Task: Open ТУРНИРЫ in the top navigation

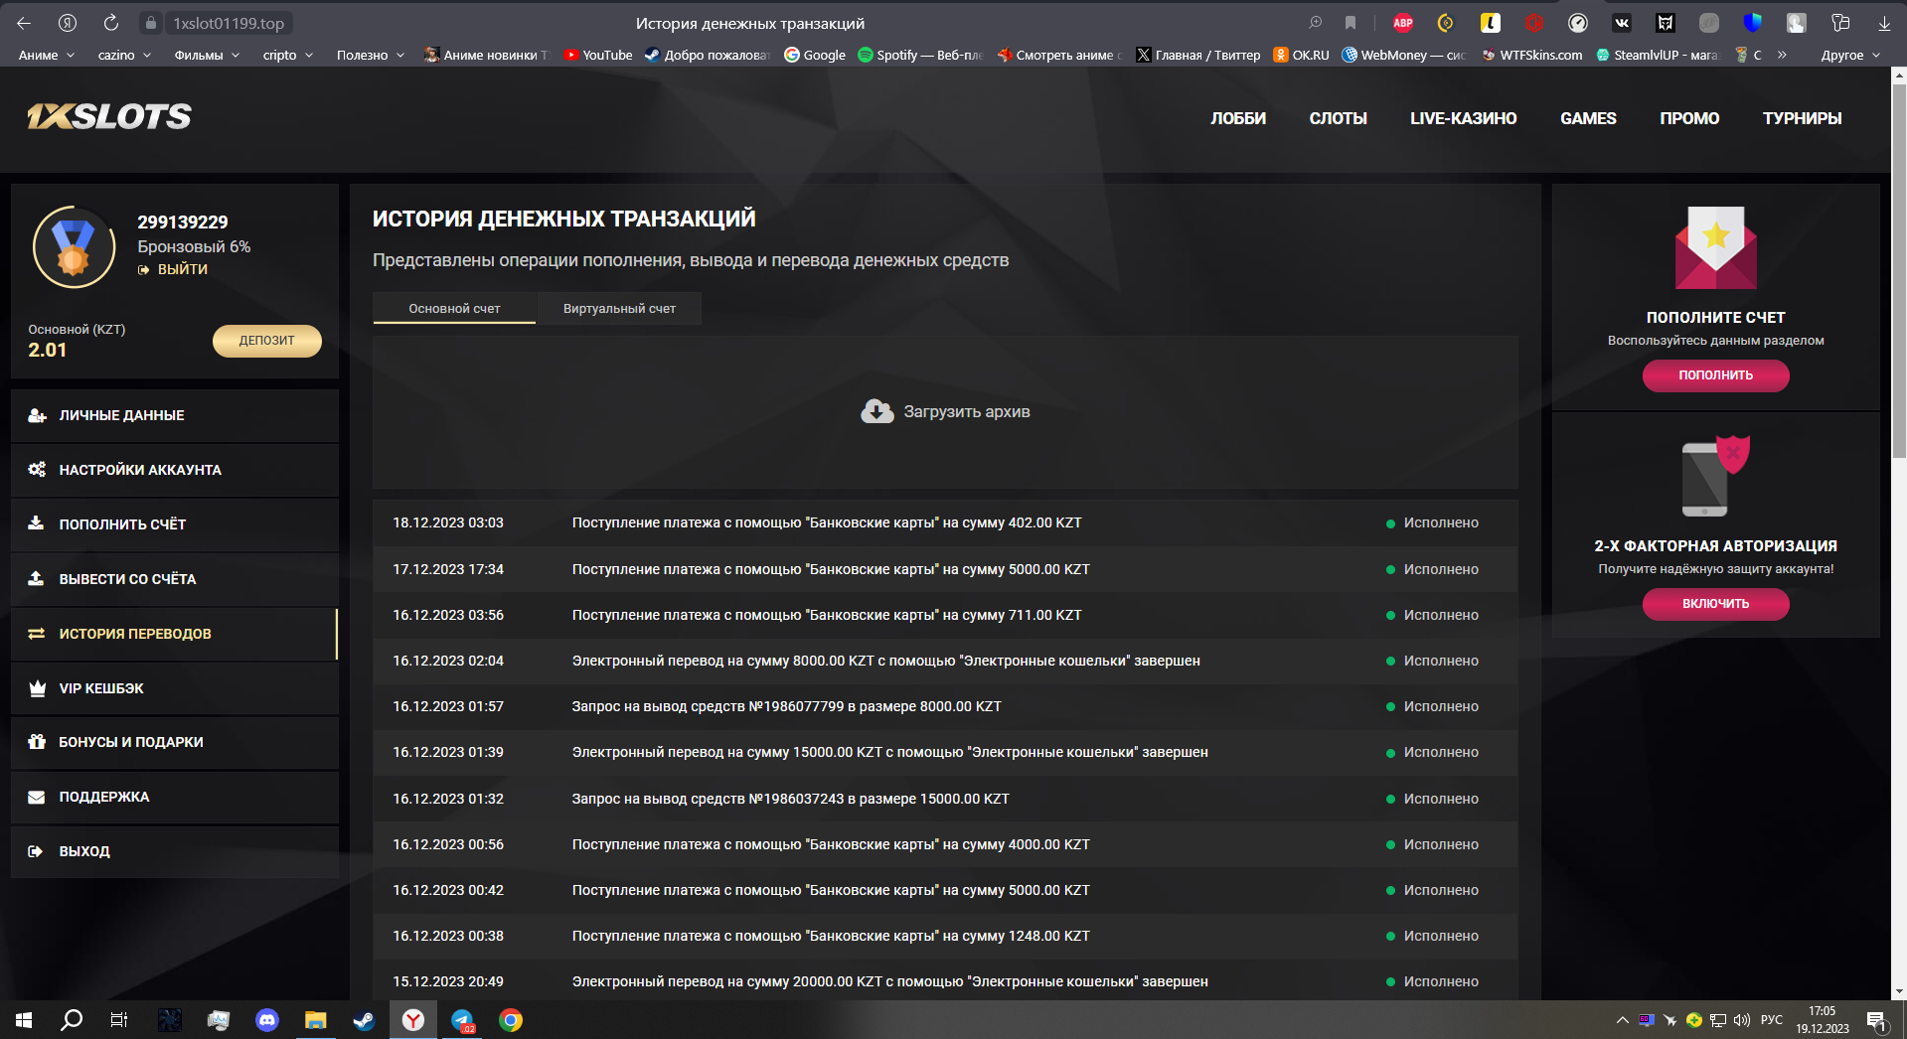Action: tap(1802, 118)
